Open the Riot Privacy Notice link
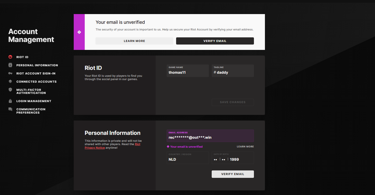Image resolution: width=375 pixels, height=195 pixels. click(x=112, y=146)
